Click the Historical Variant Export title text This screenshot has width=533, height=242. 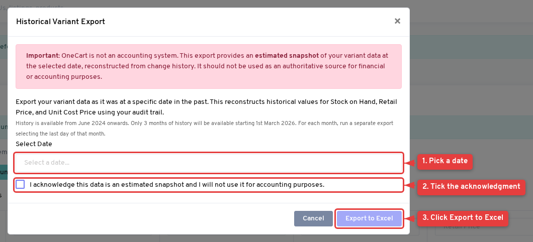pyautogui.click(x=60, y=22)
